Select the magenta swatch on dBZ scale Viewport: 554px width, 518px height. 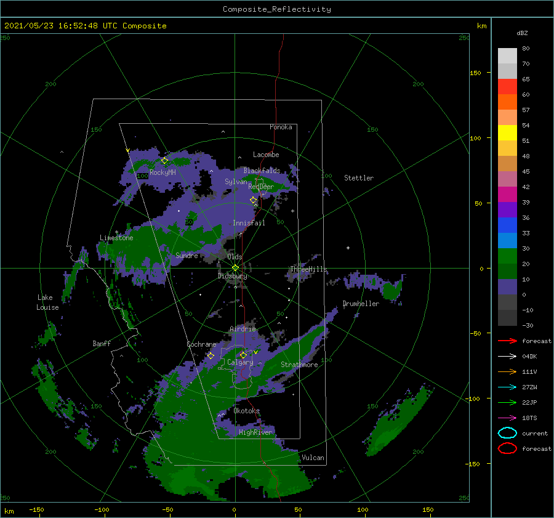(x=507, y=194)
